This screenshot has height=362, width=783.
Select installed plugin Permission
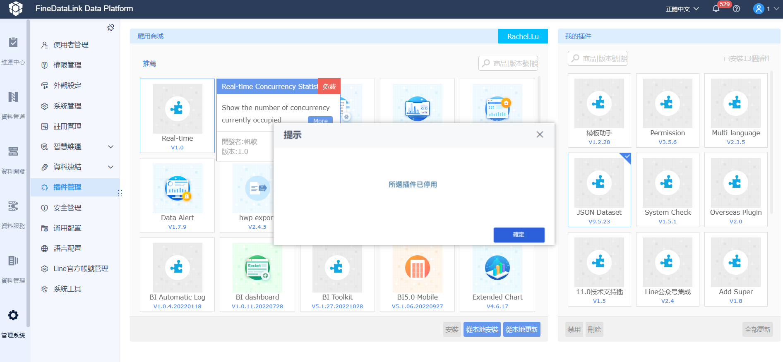(x=668, y=110)
